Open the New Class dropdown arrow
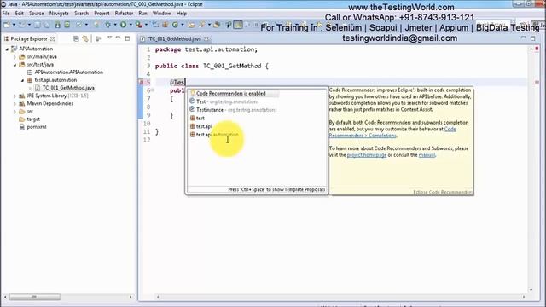 pos(182,25)
